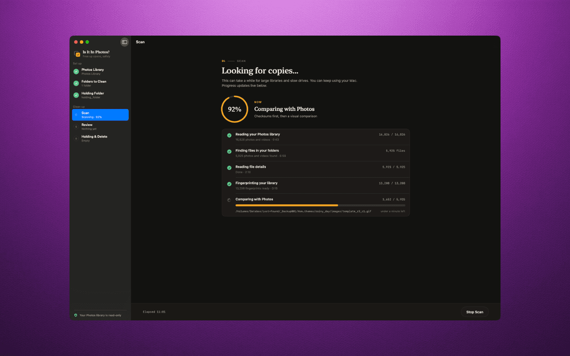Click the '5,925 / 5,925' count
The image size is (570, 356).
(x=394, y=167)
